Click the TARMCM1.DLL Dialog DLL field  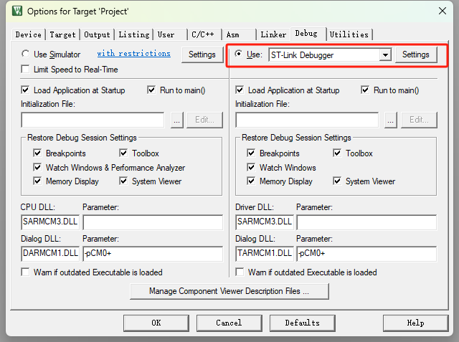(265, 254)
